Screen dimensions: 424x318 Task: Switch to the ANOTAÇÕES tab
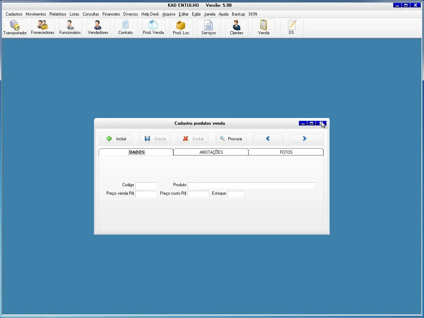tap(211, 152)
